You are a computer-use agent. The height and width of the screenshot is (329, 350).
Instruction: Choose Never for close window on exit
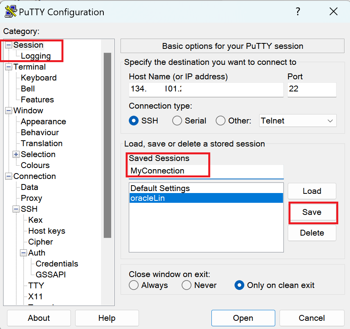pos(186,285)
